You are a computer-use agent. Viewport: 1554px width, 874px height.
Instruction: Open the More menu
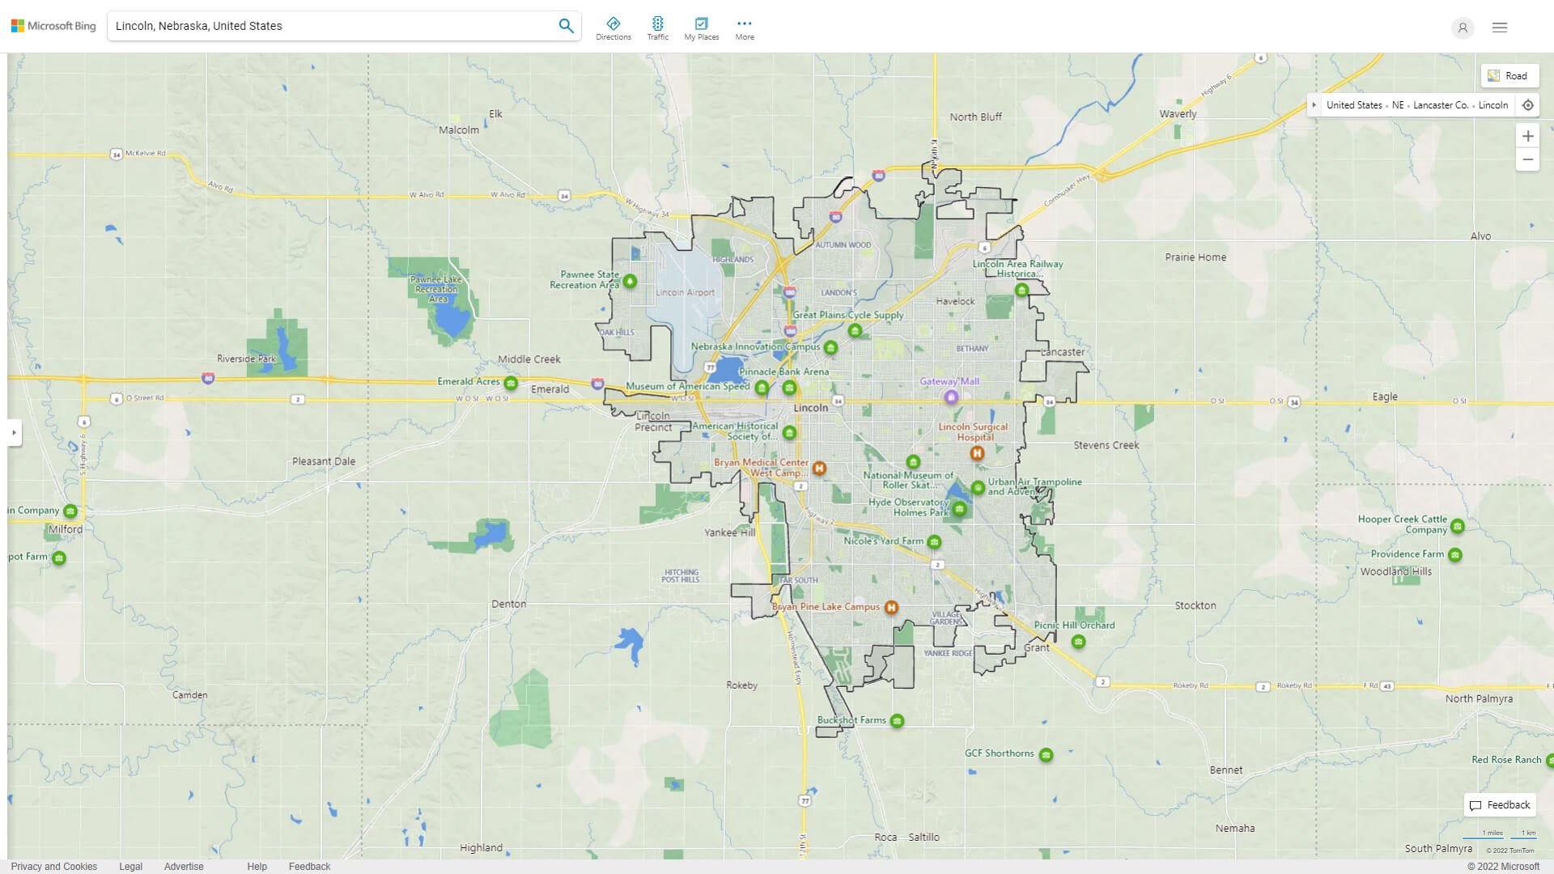pos(744,27)
